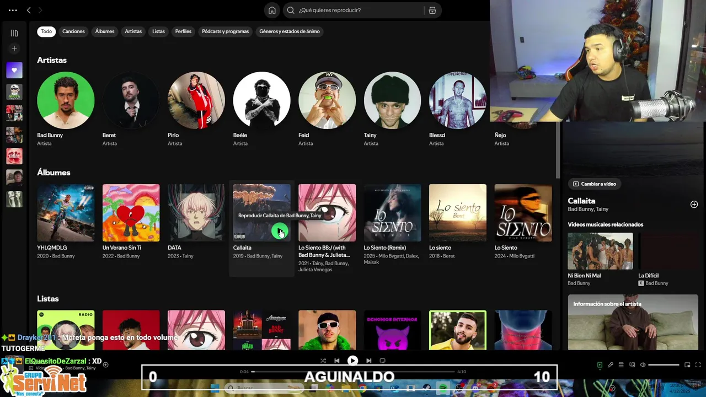
Task: Open Liked Songs purple heart in sidebar
Action: (14, 70)
